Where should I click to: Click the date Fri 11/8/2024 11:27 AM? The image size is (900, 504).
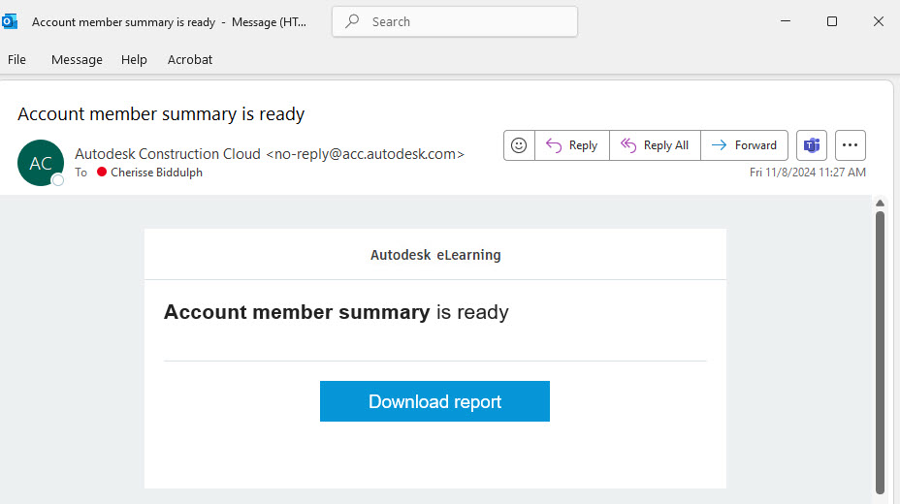pos(808,173)
